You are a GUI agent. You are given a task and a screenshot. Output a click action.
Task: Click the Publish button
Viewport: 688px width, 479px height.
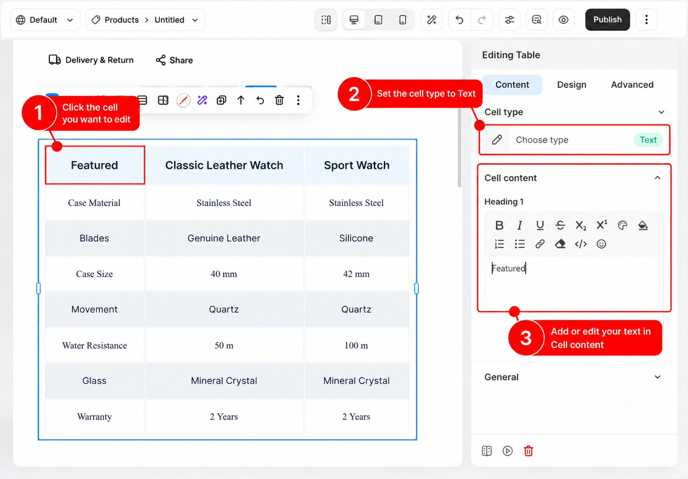pos(607,20)
